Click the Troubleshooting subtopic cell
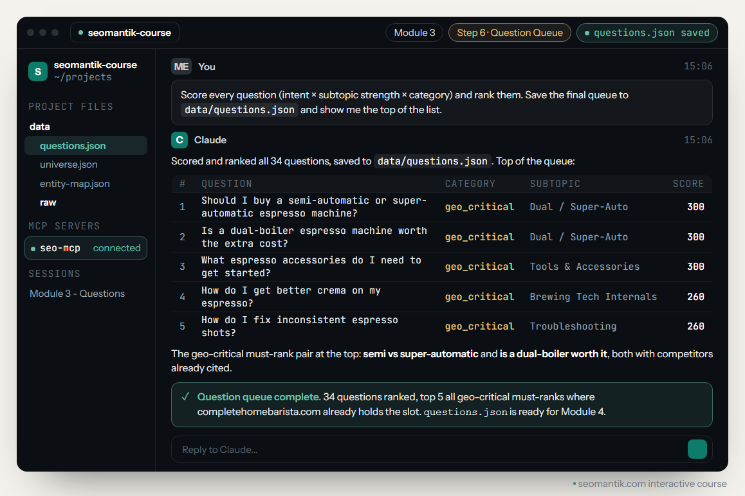Image resolution: width=745 pixels, height=496 pixels. coord(573,326)
